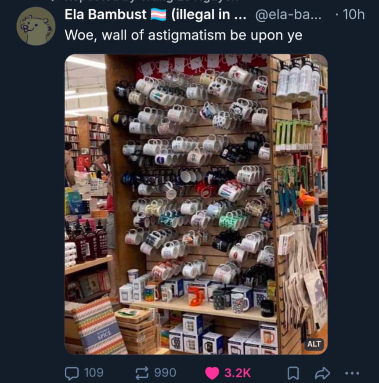379x383 pixels.
Task: Click the repost arrows icon
Action: (142, 373)
